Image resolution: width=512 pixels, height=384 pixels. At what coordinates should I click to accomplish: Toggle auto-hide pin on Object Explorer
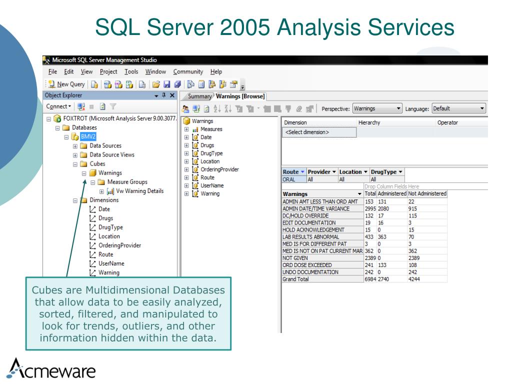(164, 95)
